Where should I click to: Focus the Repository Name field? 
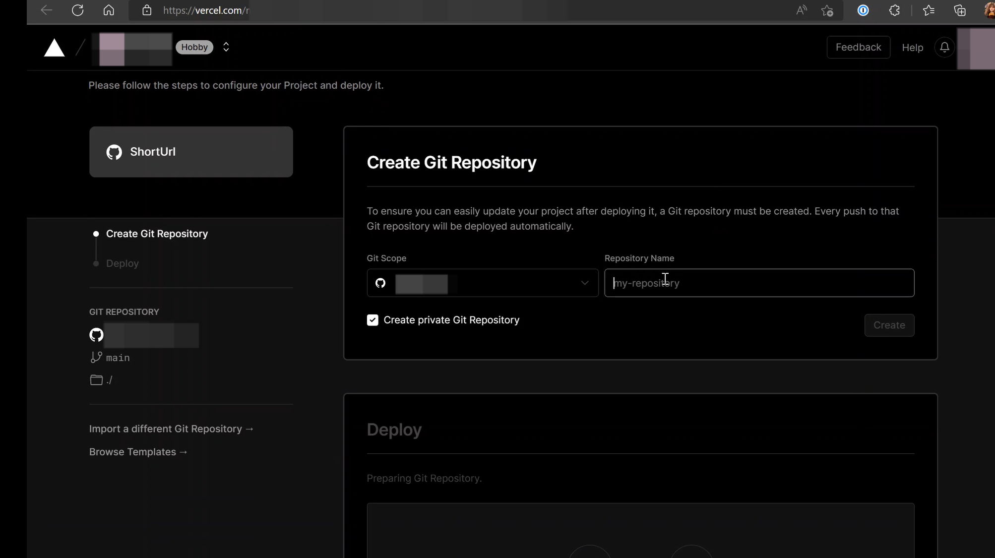point(759,283)
